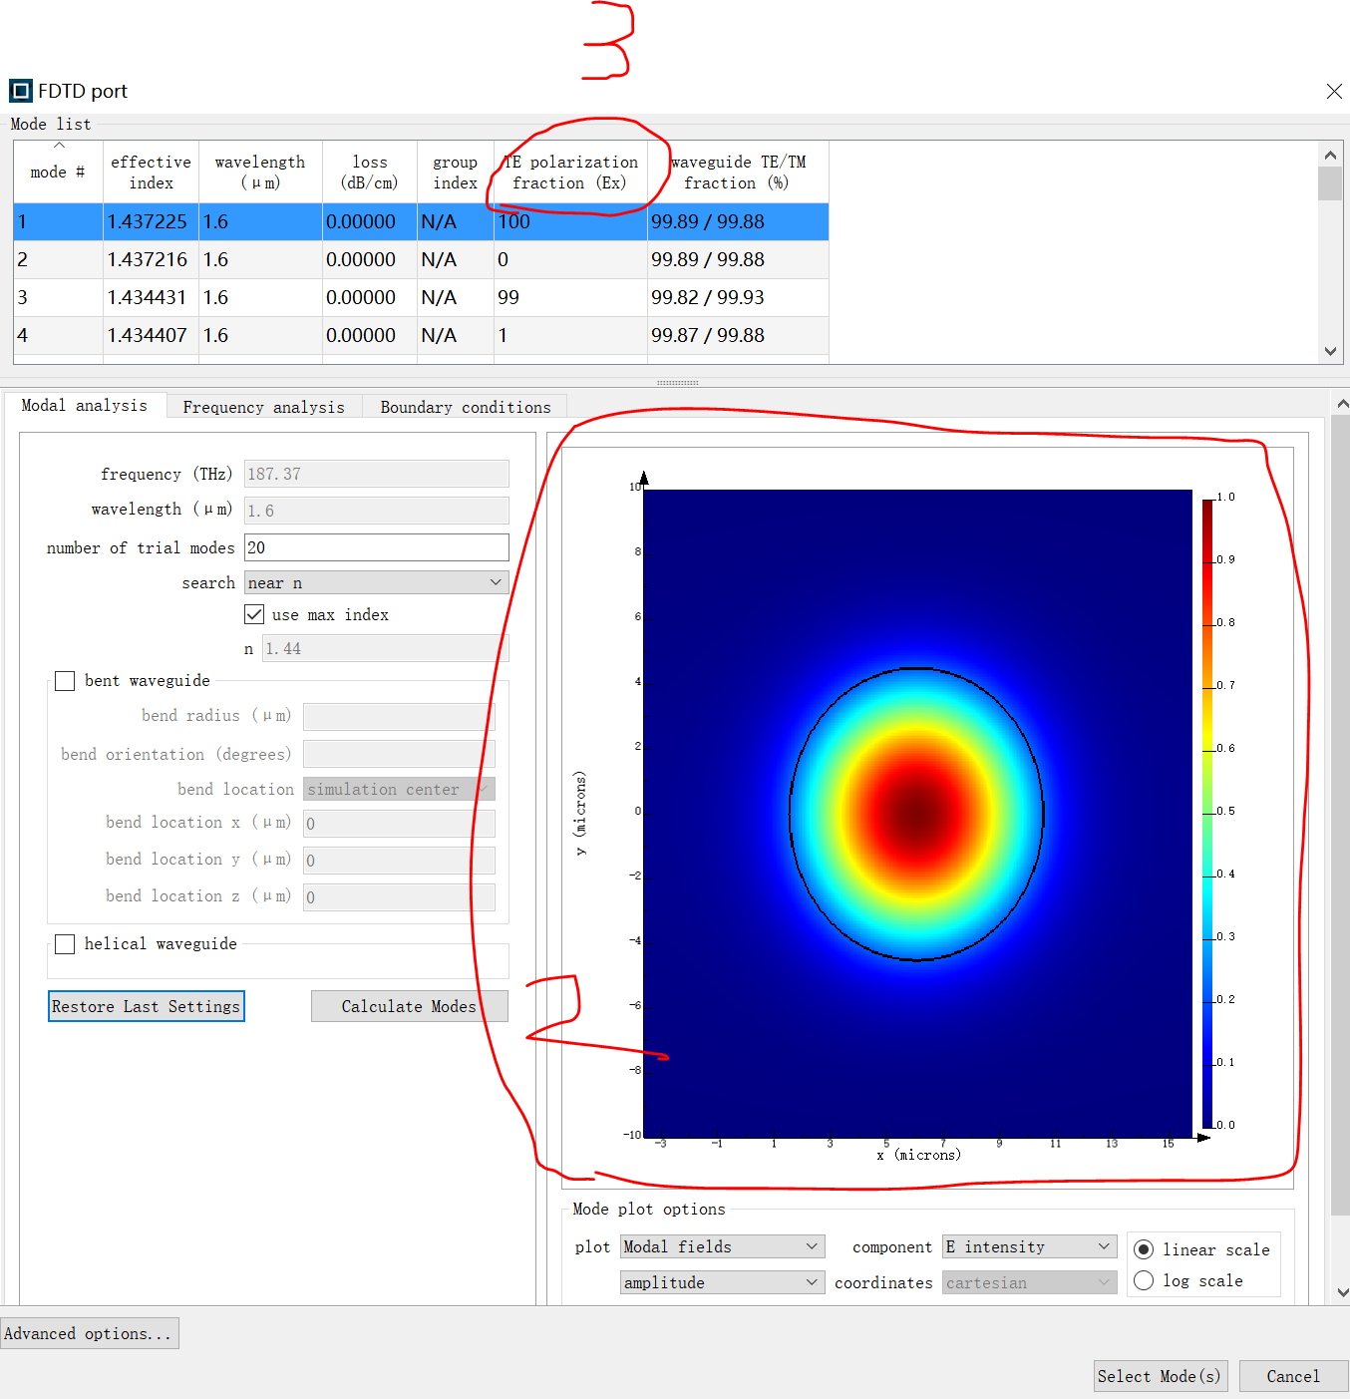Screen dimensions: 1350x1399
Task: Open the component 'E intensity' dropdown
Action: point(1030,1246)
